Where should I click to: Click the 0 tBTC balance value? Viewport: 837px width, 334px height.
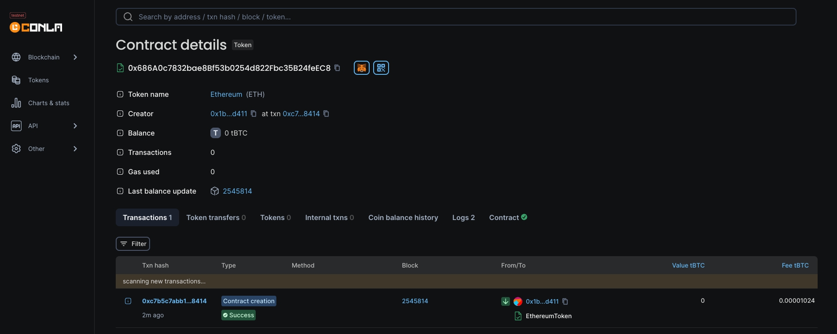pos(236,133)
